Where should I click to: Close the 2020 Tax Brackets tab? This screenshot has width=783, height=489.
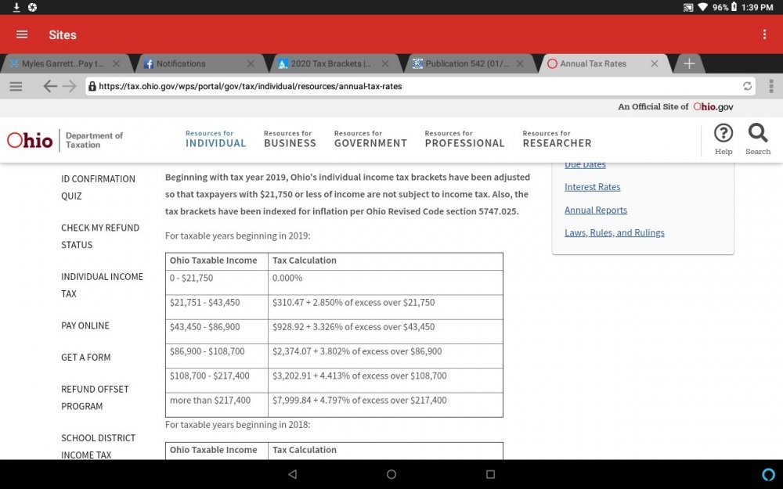[385, 64]
